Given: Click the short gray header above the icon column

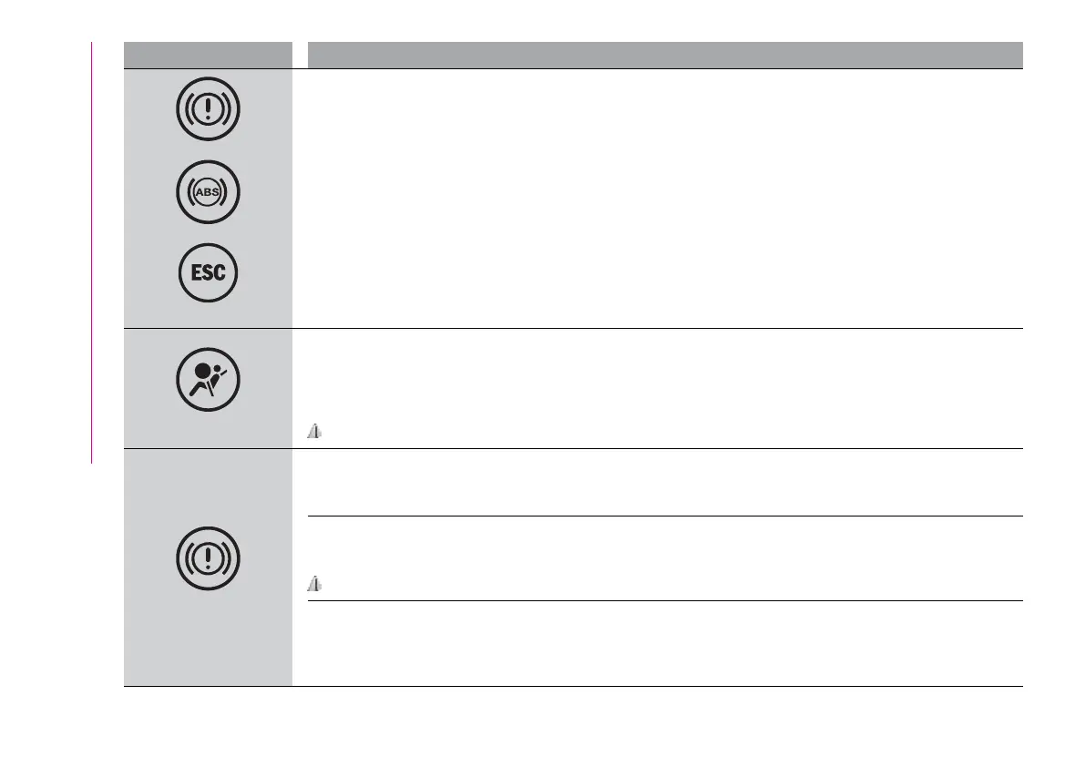Looking at the screenshot, I should coord(208,55).
